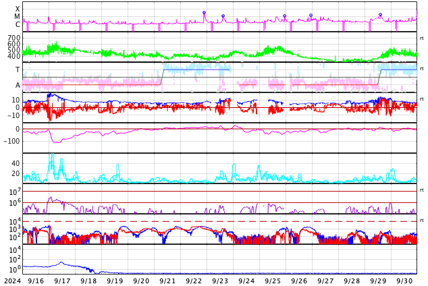Viewport: 428px width, 286px height.
Task: Click the 600 axis tick label
Action: [x=14, y=44]
